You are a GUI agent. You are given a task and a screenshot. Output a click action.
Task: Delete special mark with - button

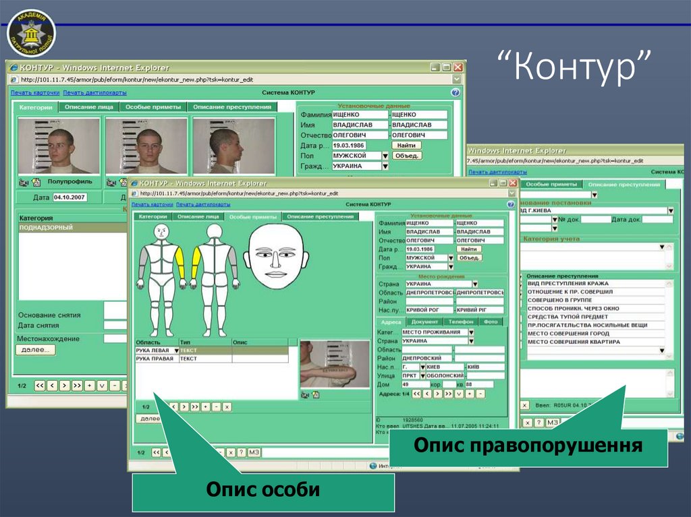point(216,407)
